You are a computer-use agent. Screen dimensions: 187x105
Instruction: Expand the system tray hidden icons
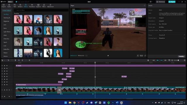click(x=153, y=103)
